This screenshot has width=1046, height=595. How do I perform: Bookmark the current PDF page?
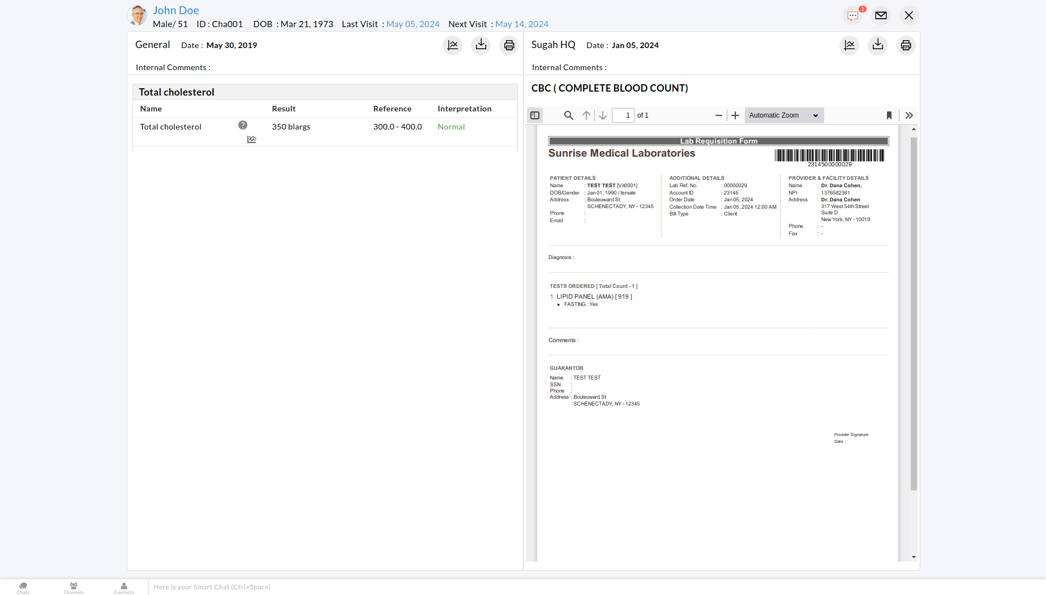[889, 115]
